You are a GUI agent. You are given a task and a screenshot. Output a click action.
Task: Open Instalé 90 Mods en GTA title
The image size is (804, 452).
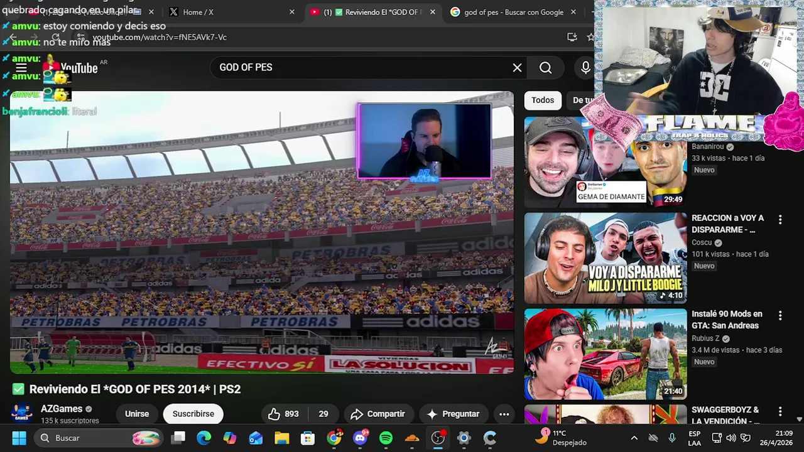coord(727,320)
